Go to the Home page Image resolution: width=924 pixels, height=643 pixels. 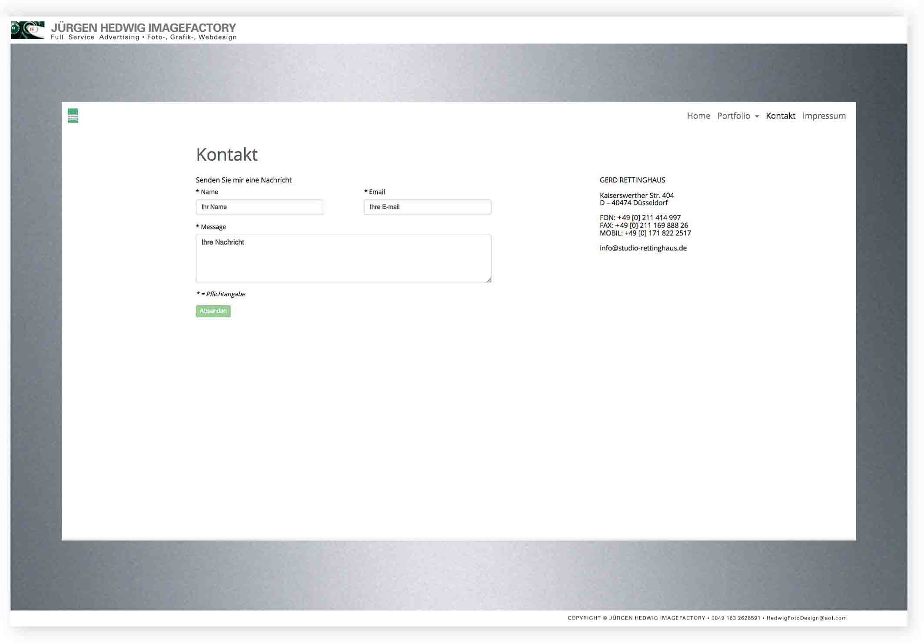click(x=698, y=116)
